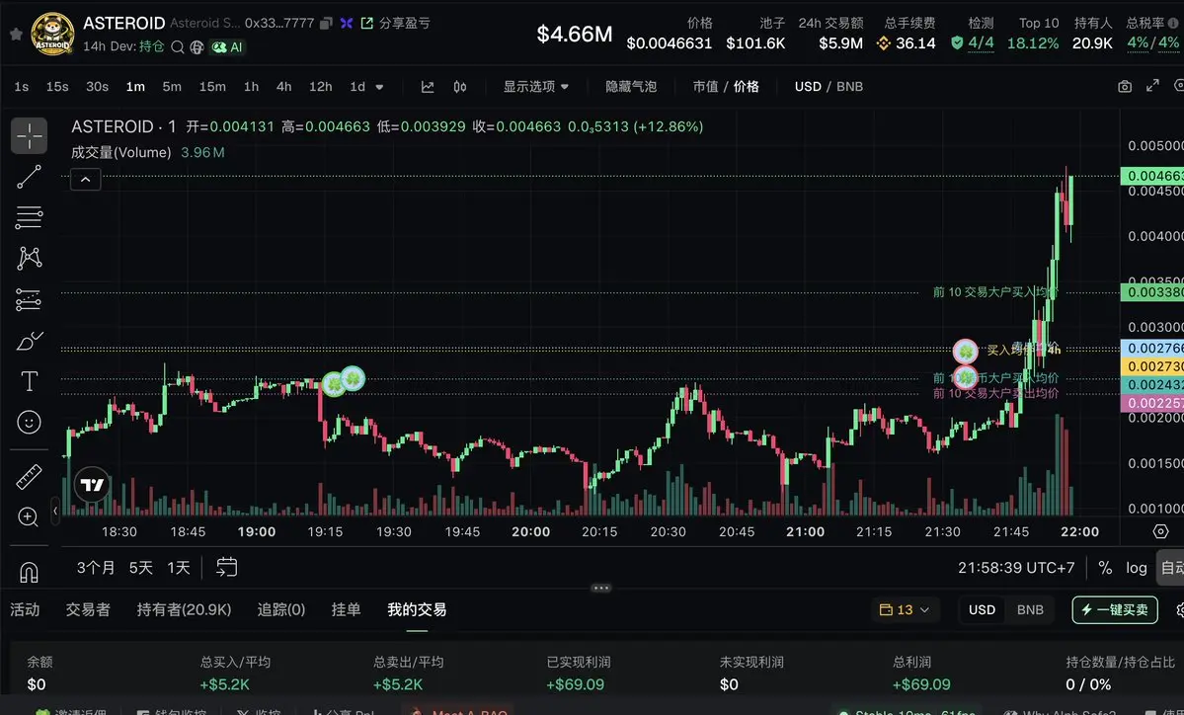This screenshot has width=1184, height=715.
Task: Open the candlestick chart type icon
Action: (x=460, y=87)
